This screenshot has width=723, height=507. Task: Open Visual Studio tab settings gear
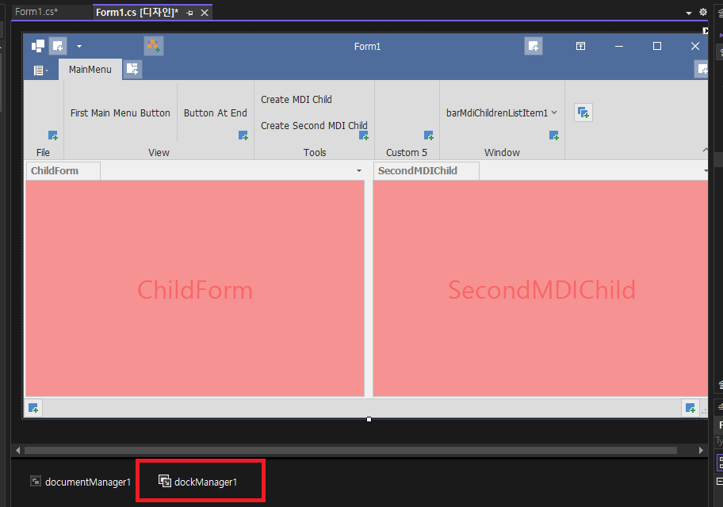[703, 12]
